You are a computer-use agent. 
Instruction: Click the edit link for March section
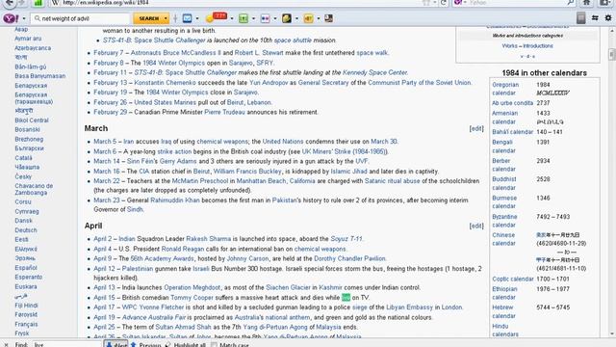click(476, 128)
